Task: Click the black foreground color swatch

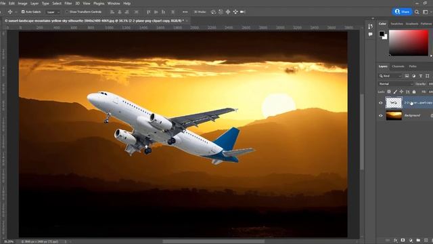Action: 382,34
